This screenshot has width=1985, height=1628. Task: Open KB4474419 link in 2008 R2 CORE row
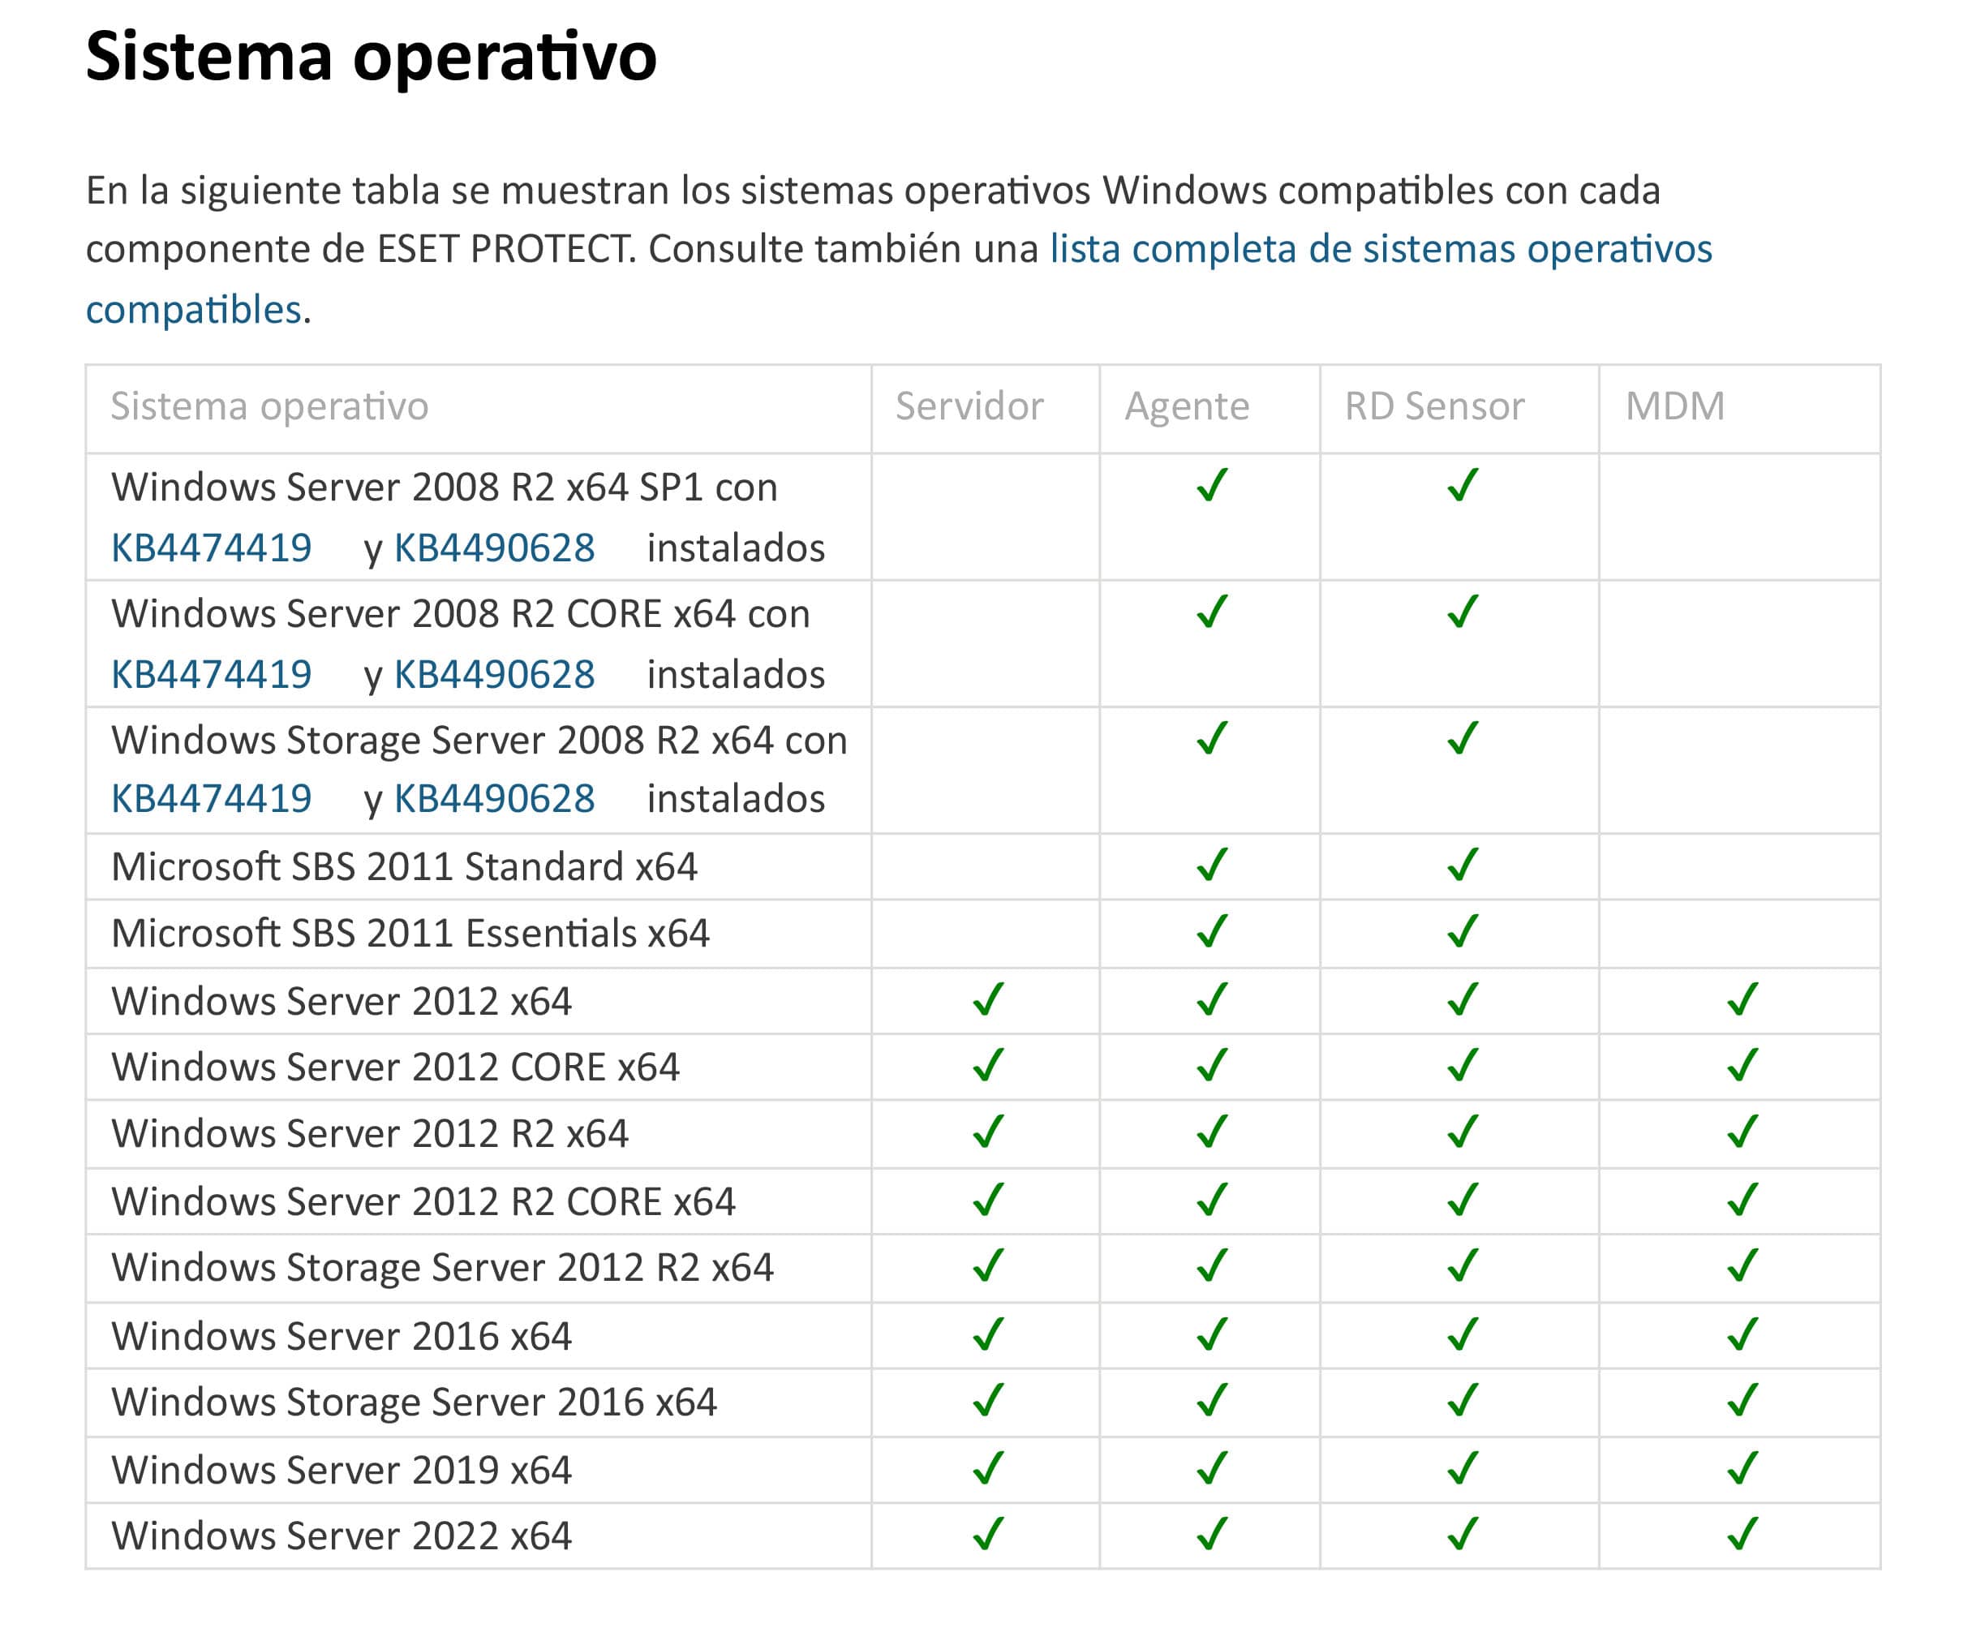[x=211, y=674]
